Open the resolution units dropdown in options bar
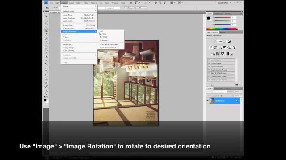Viewport: 286px width, 160px height. (x=113, y=8)
